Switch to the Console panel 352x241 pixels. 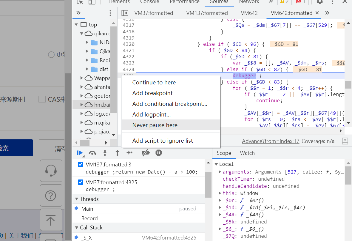[149, 2]
